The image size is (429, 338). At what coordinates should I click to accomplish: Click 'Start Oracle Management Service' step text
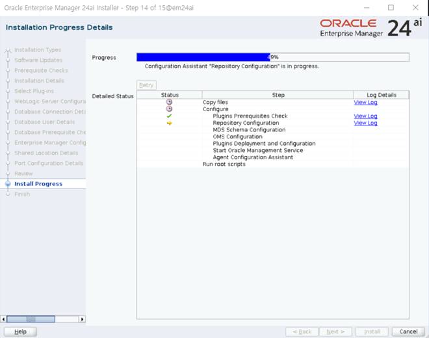pyautogui.click(x=258, y=150)
